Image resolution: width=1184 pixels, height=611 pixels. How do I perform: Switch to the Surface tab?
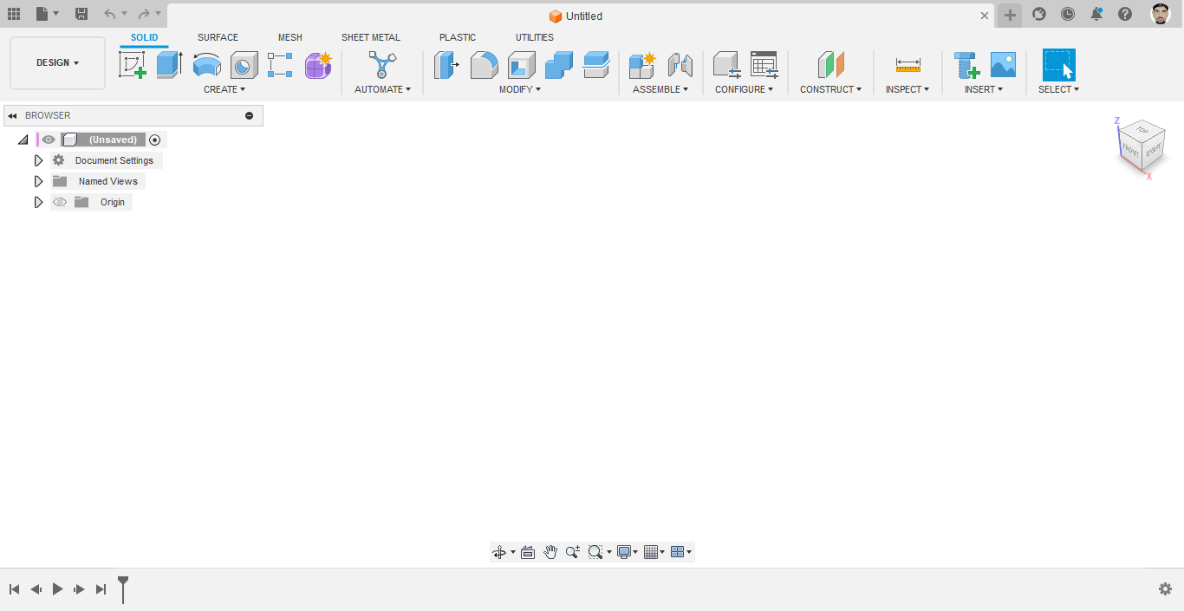click(x=218, y=37)
